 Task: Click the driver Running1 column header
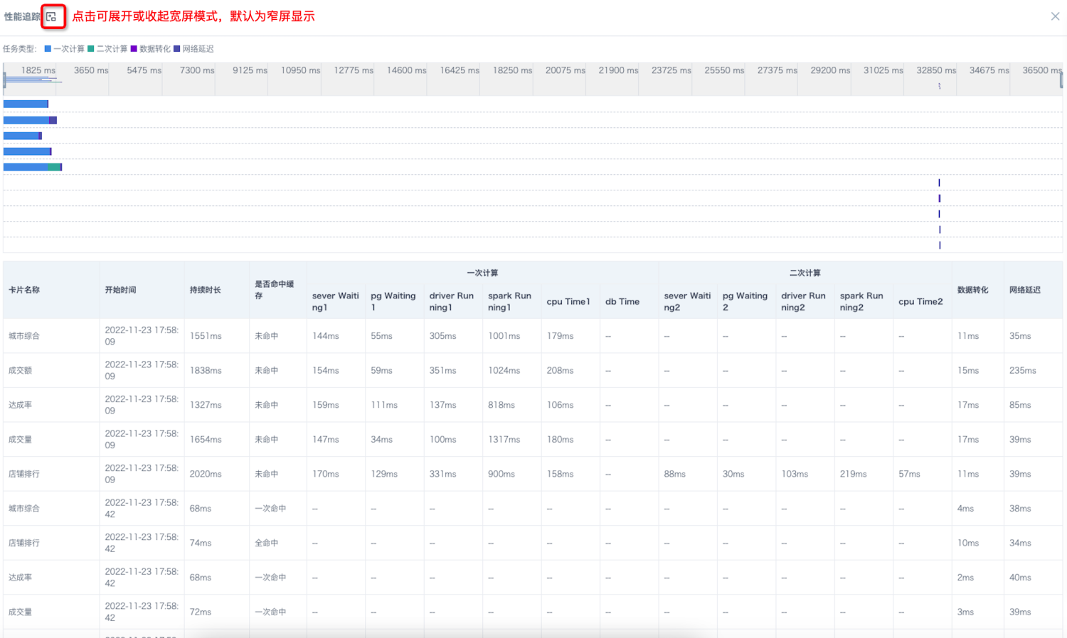pyautogui.click(x=452, y=301)
